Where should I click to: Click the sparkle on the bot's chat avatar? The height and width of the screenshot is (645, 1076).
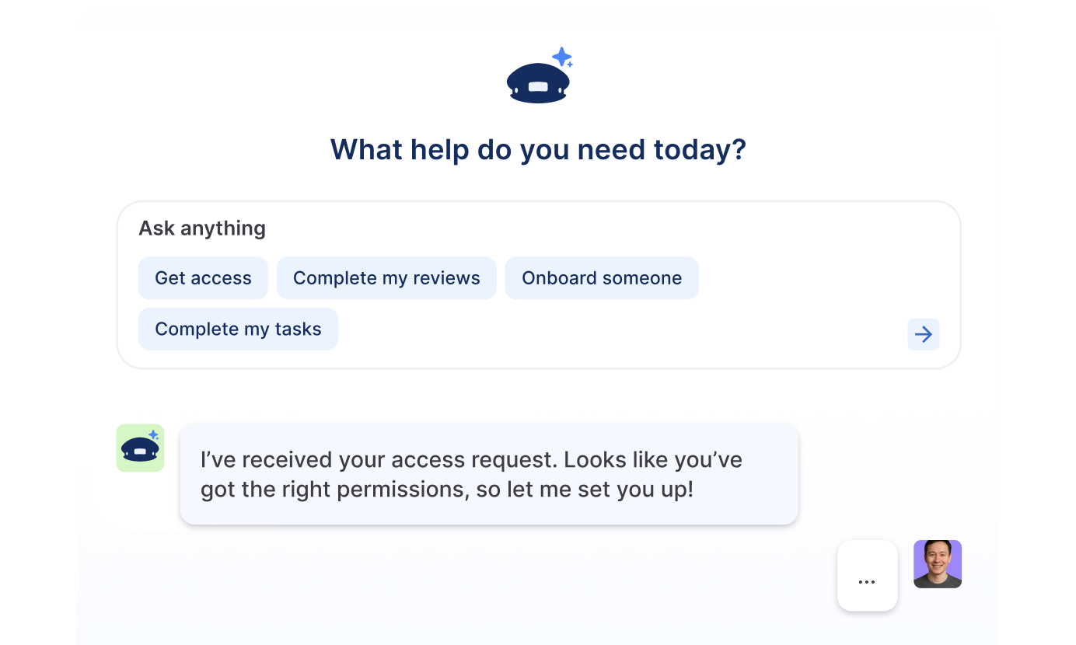click(x=153, y=435)
